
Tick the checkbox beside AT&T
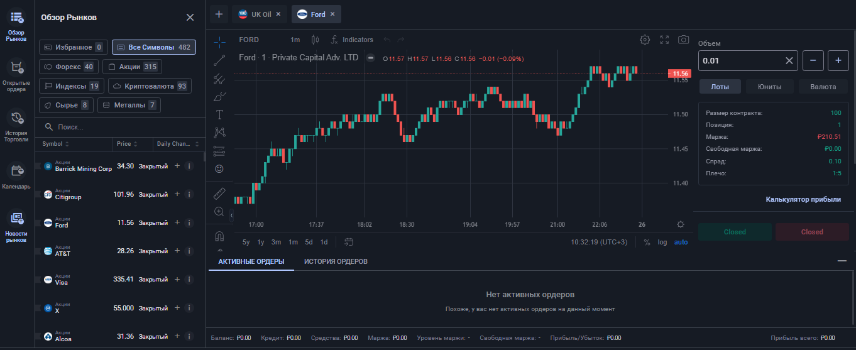coord(38,251)
